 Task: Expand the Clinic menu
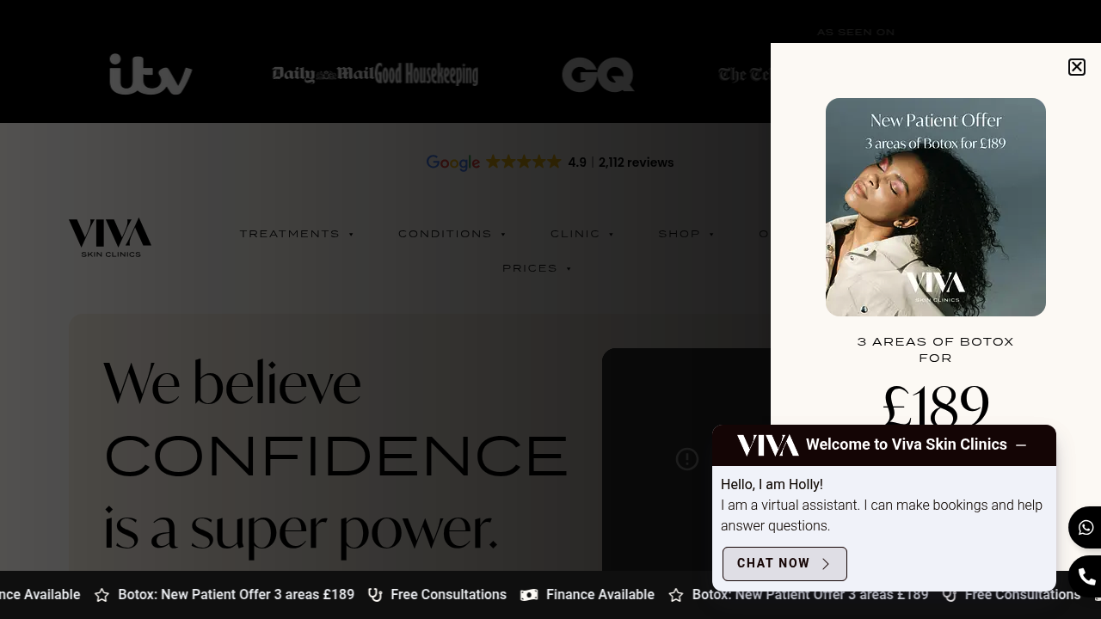582,234
